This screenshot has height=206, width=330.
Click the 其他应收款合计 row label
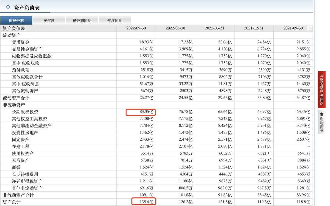click(27, 77)
